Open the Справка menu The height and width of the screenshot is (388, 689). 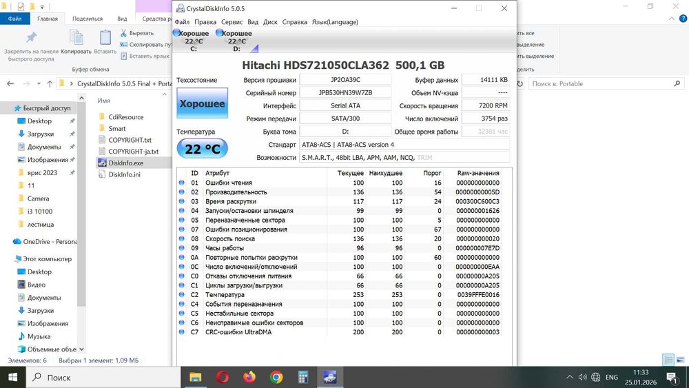(x=294, y=22)
